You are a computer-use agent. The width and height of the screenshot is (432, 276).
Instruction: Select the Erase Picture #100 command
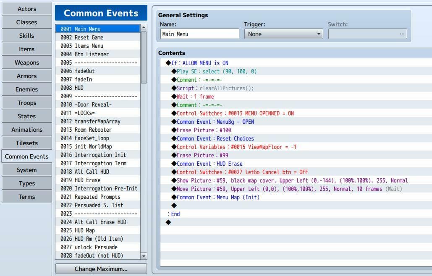click(x=296, y=130)
